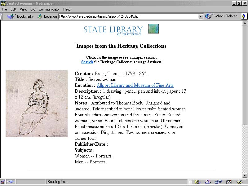Open the What's Related label
248x186 pixels.
(x=226, y=16)
